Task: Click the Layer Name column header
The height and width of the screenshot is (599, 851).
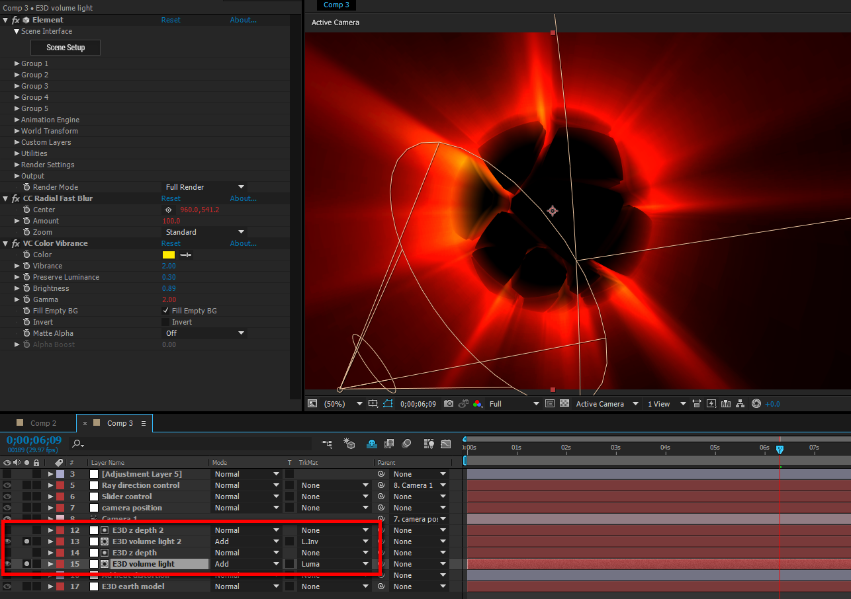Action: point(108,463)
